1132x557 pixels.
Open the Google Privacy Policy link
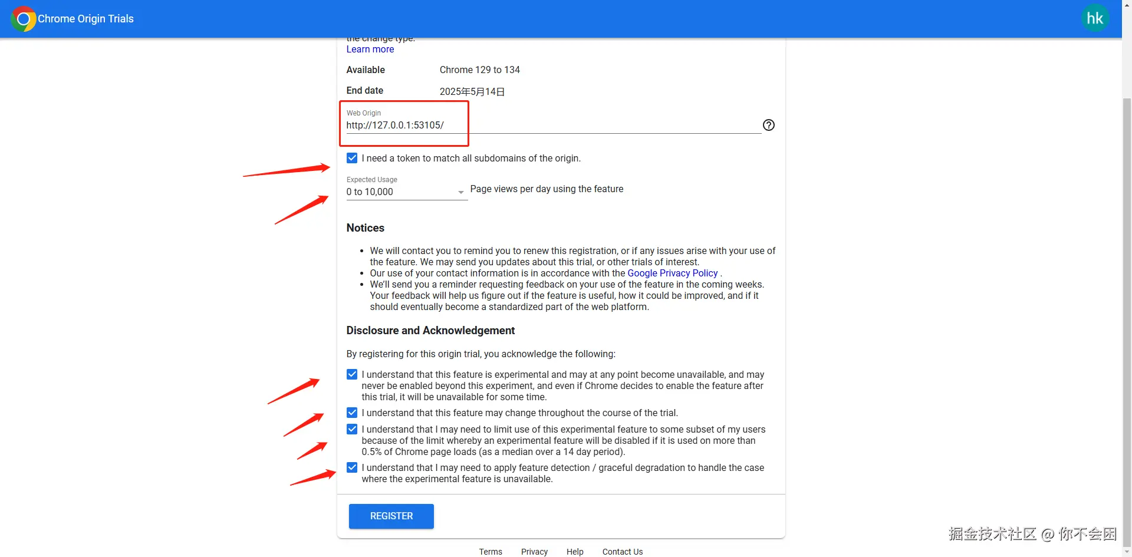tap(673, 273)
